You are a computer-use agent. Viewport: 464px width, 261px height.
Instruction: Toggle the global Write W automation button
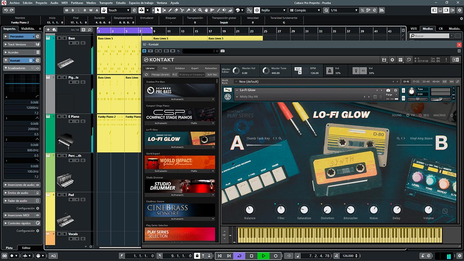[x=91, y=10]
